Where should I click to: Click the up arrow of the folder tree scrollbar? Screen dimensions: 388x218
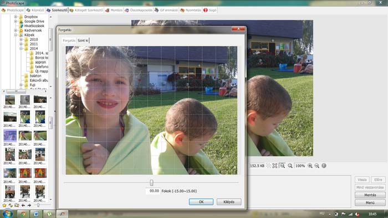tap(51, 17)
